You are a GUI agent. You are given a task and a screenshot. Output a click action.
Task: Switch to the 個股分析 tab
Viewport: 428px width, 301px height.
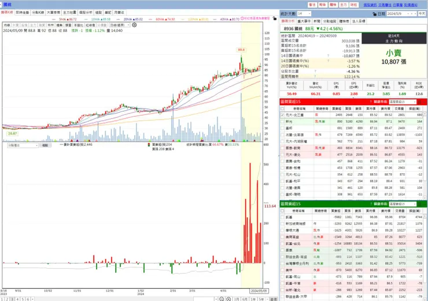[x=86, y=13]
